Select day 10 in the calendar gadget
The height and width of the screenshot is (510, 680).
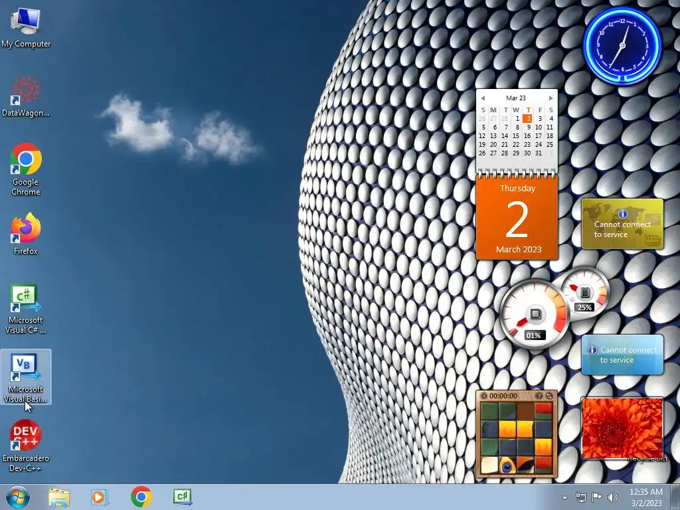538,127
